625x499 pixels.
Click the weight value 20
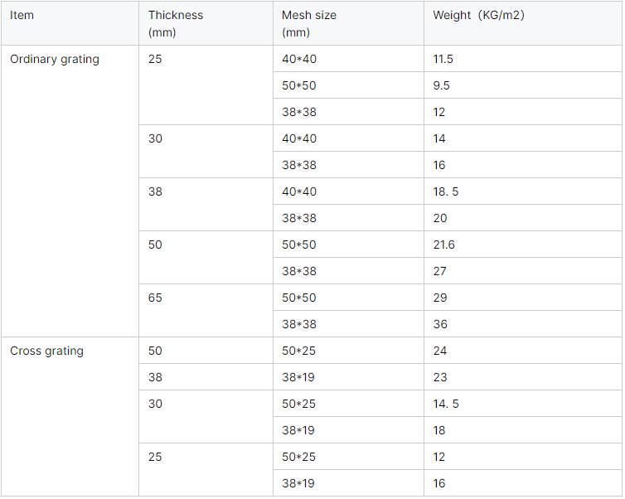tap(440, 218)
